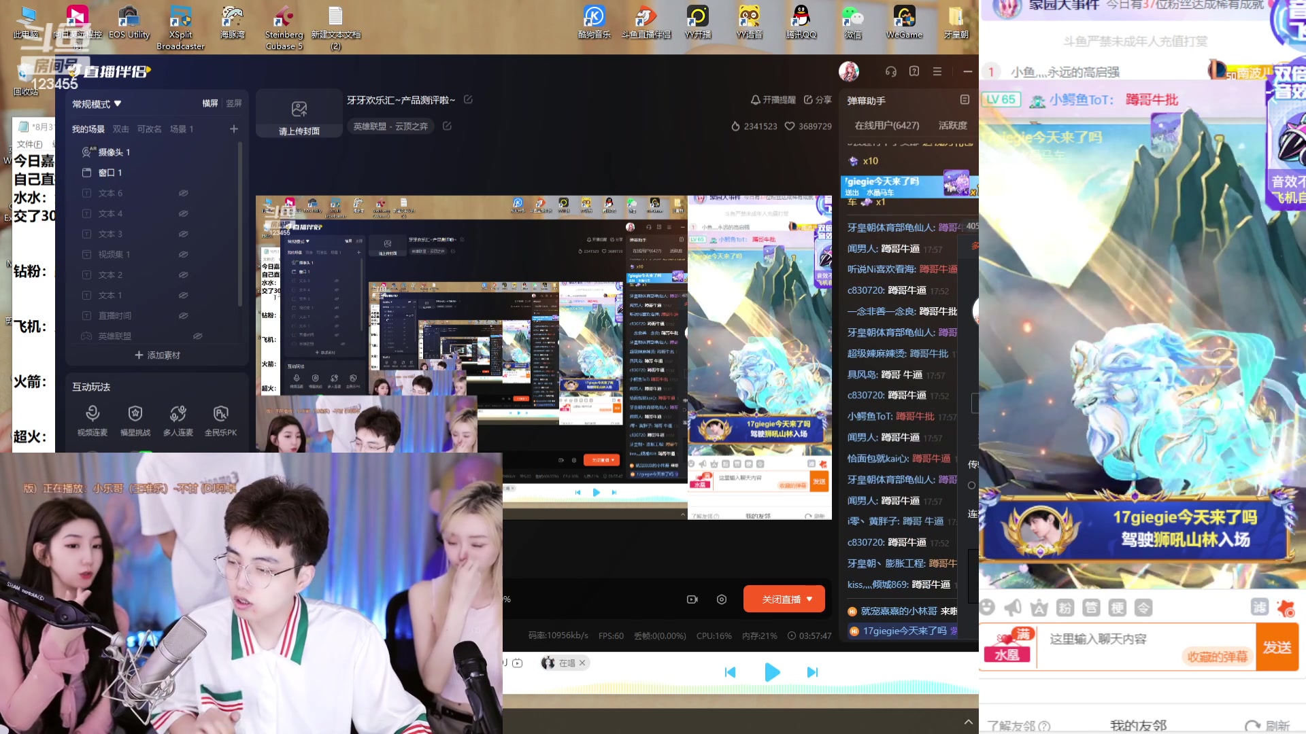Image resolution: width=1306 pixels, height=734 pixels.
Task: Open the 视频连麦 video link feature
Action: click(x=92, y=420)
